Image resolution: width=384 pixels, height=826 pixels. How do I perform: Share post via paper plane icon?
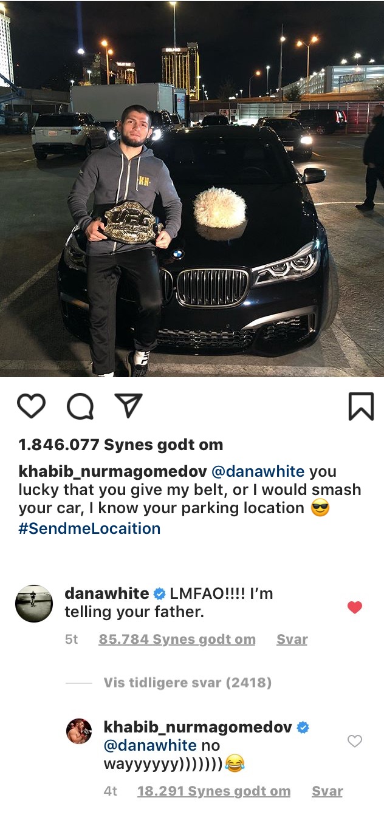pyautogui.click(x=129, y=406)
